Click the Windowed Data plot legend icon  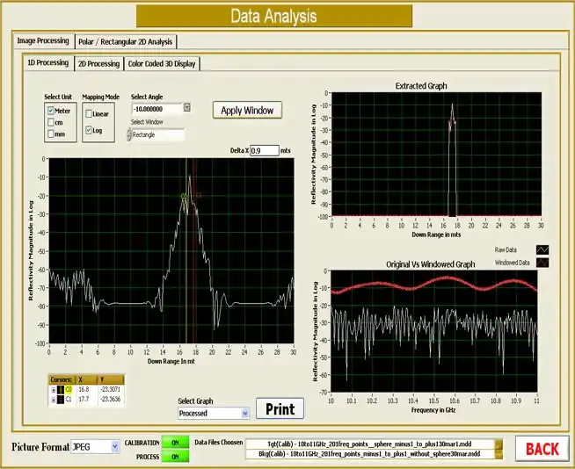click(542, 263)
